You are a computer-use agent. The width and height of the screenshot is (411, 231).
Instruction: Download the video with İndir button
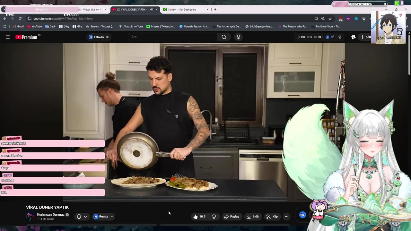point(253,217)
